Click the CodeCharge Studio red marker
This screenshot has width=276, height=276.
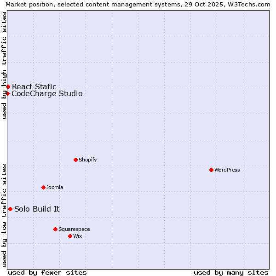7,93
